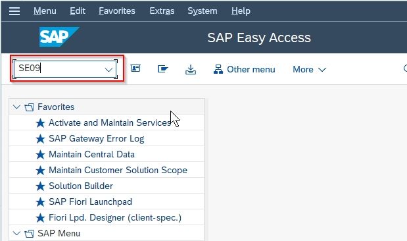The image size is (407, 241).
Task: Click the Other menu button
Action: coord(244,69)
